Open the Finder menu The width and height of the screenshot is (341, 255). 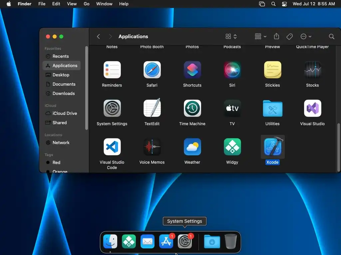[25, 4]
